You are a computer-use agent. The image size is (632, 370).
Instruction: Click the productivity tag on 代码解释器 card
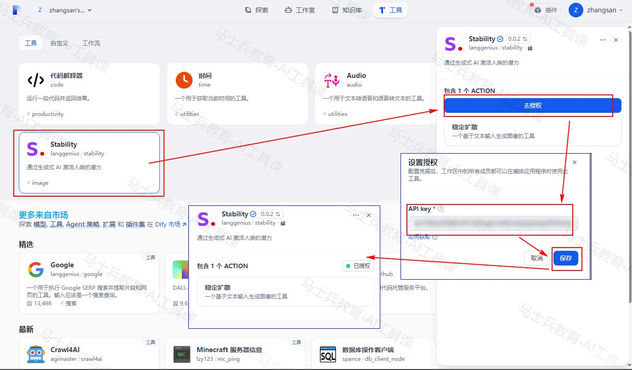pos(45,114)
